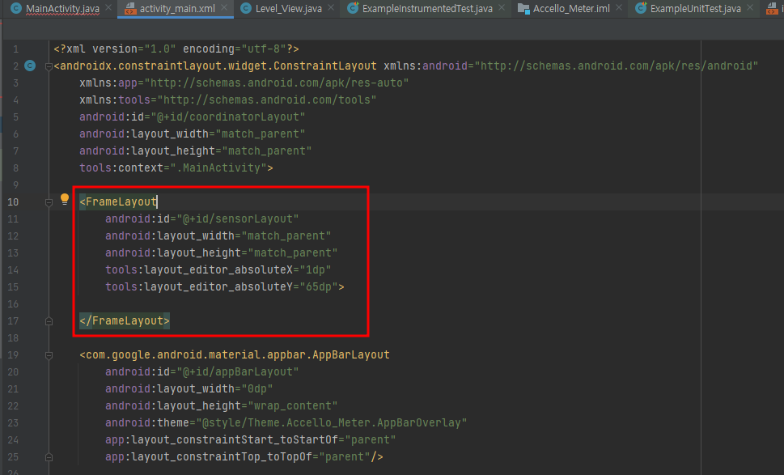Click the "<FrameLayout" opening tag text
Viewport: 784px width, 475px height.
tap(118, 201)
